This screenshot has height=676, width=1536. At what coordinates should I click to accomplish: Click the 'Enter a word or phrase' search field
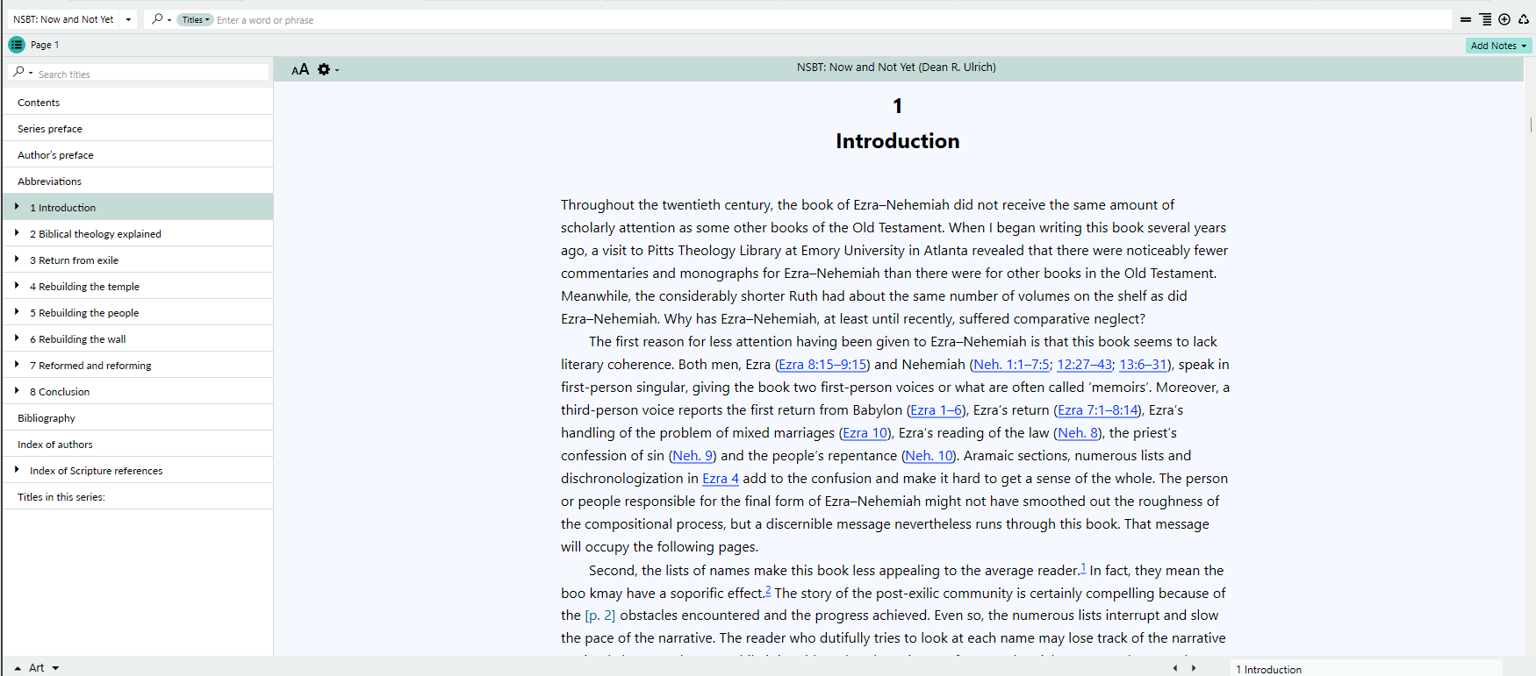832,19
